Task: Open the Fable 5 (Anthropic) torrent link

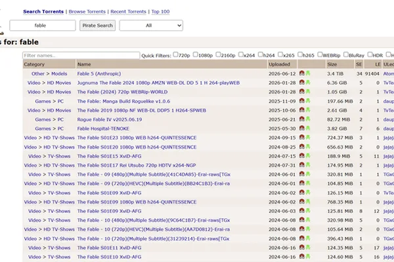Action: (99, 74)
